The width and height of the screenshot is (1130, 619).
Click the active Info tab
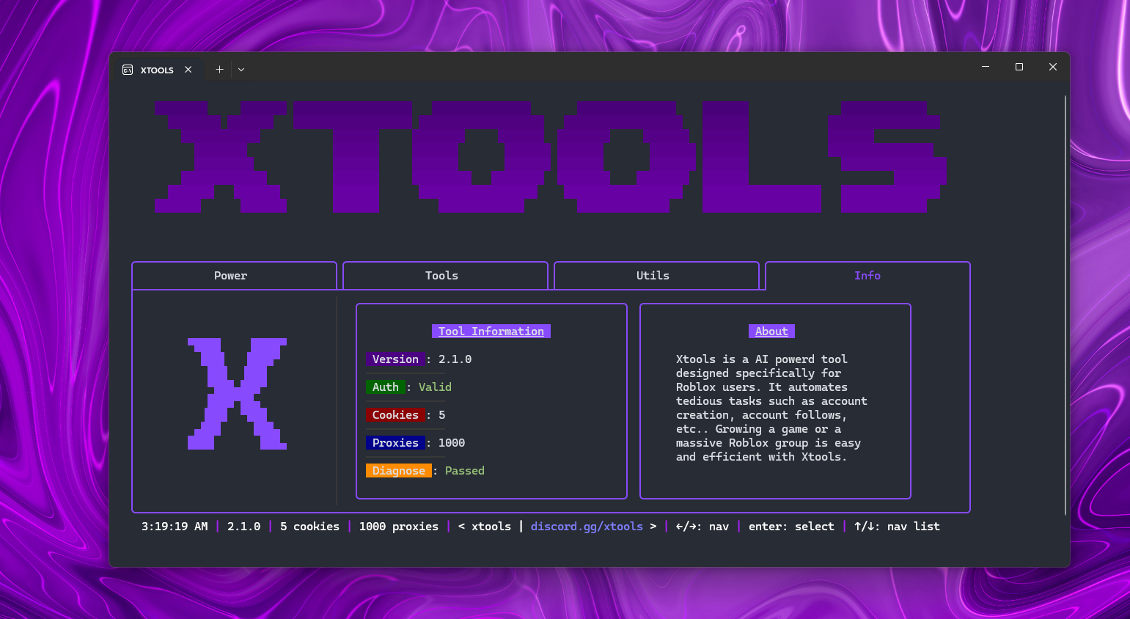click(867, 276)
